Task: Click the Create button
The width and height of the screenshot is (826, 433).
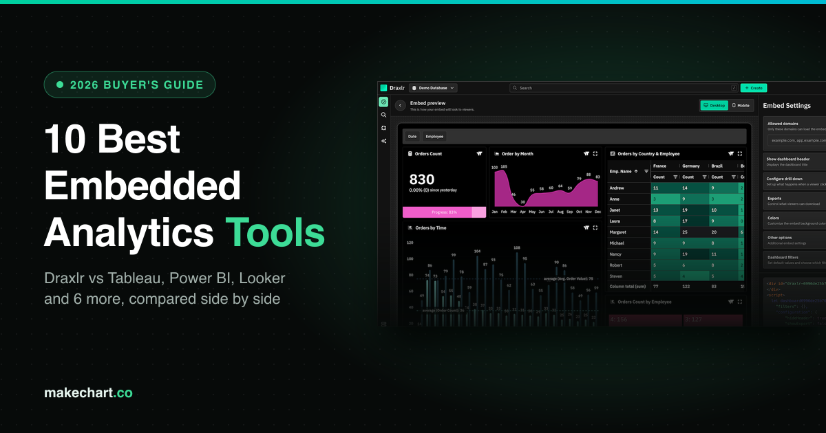Action: tap(753, 88)
